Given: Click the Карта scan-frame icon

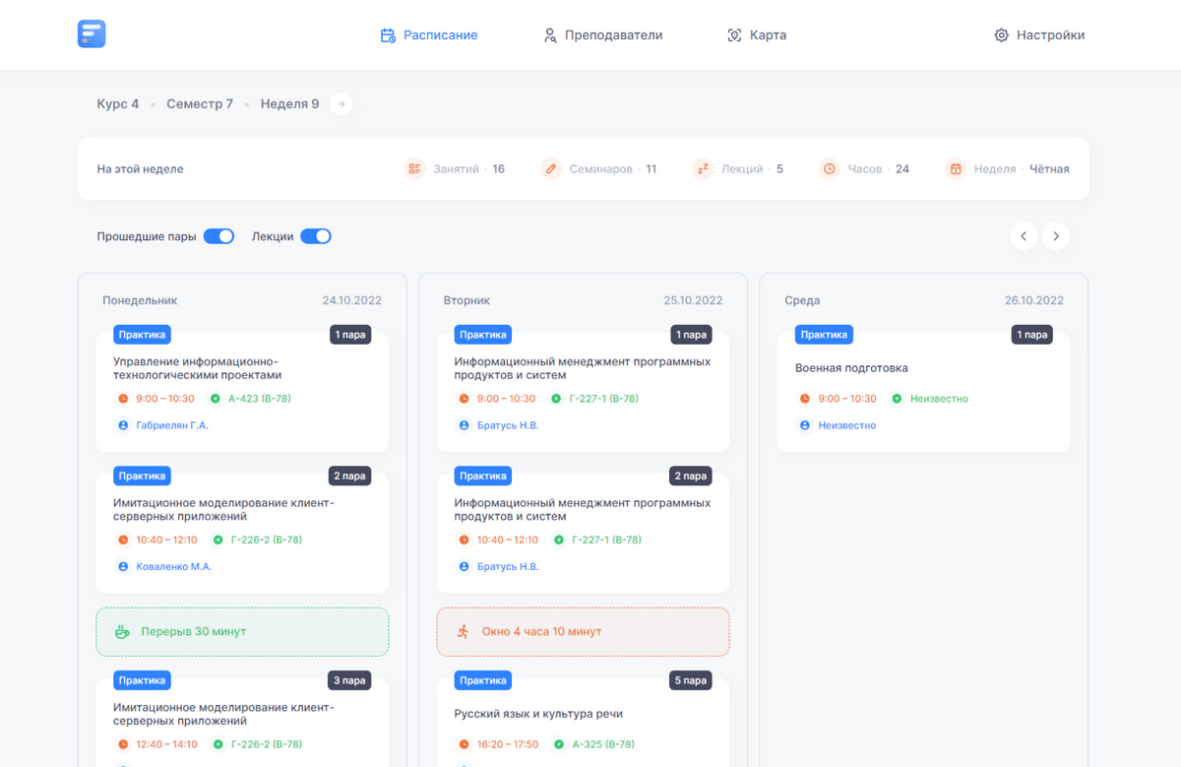Looking at the screenshot, I should tap(734, 35).
